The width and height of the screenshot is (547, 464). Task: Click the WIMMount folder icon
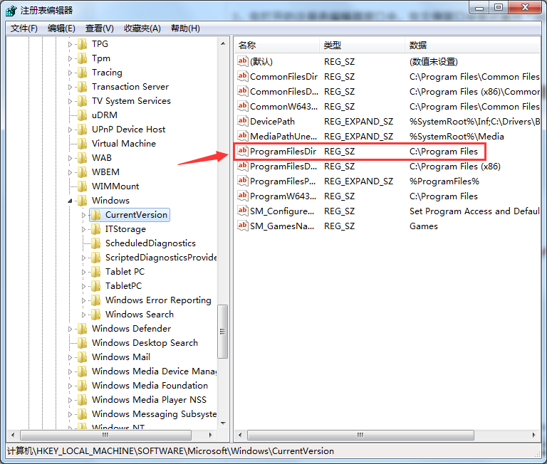pos(82,186)
